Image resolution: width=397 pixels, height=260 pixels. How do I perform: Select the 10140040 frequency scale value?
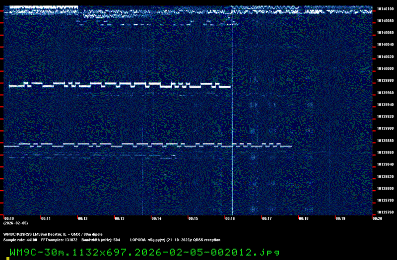click(x=386, y=45)
